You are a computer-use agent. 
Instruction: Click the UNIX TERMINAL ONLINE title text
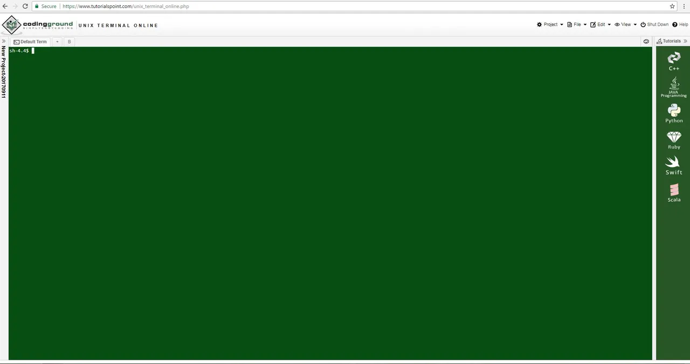(119, 25)
